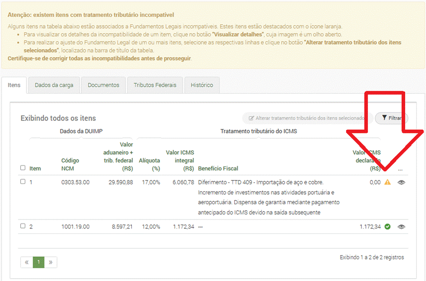Click orange warning icon on item 1
Image resolution: width=426 pixels, height=281 pixels.
click(x=388, y=182)
